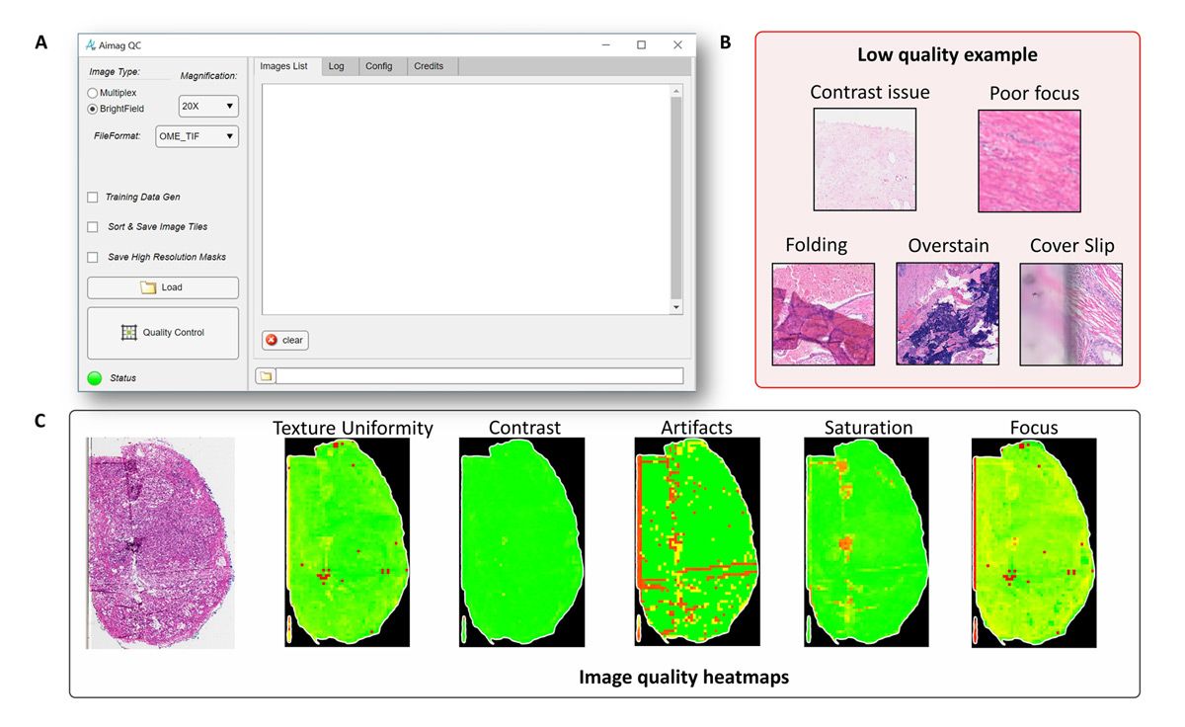Expand the OME_TIF file format dropdown
This screenshot has width=1185, height=727.
(197, 136)
